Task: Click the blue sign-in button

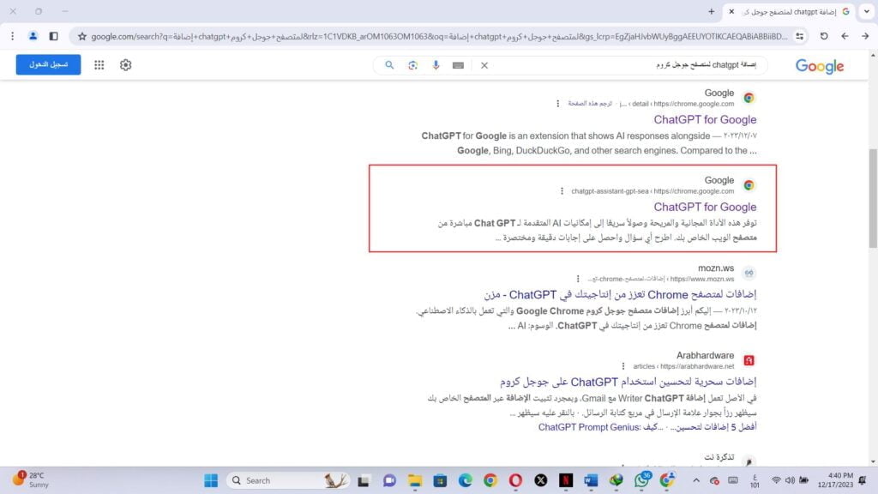Action: (x=48, y=65)
